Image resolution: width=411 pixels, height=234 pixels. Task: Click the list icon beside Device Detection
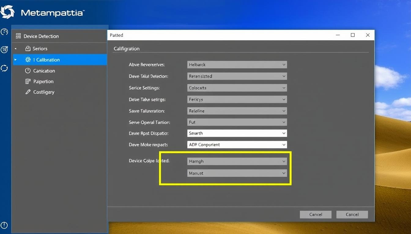click(x=18, y=36)
